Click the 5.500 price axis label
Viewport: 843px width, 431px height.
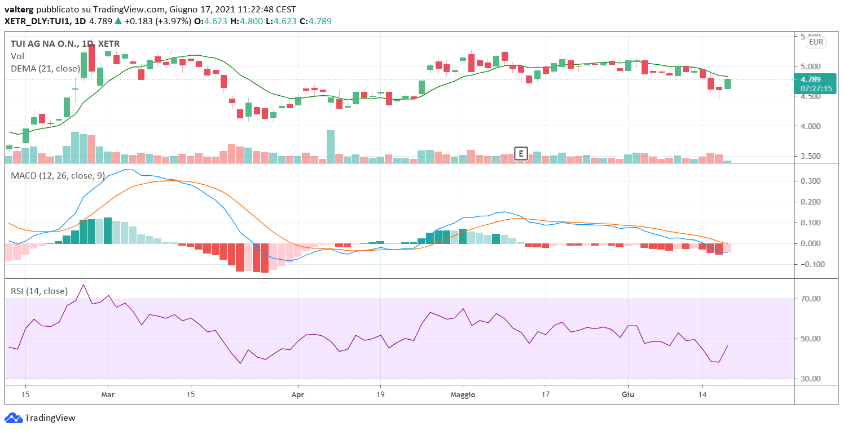pos(810,36)
